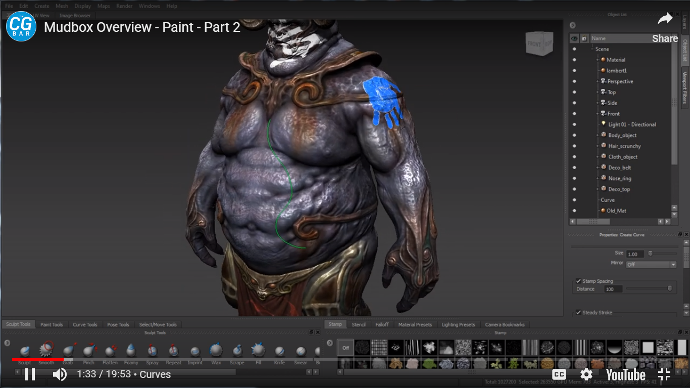Switch to the Curve Tools tab
690x388 pixels.
tap(85, 324)
